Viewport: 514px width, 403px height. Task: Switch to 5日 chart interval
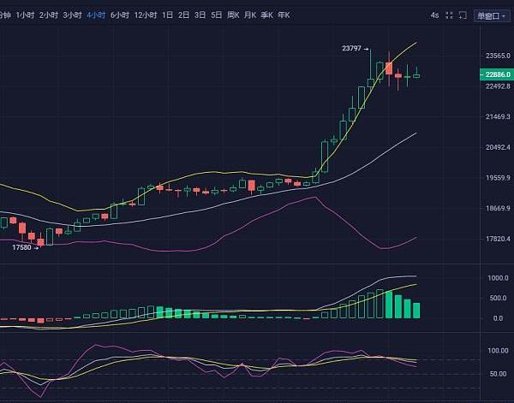click(217, 15)
